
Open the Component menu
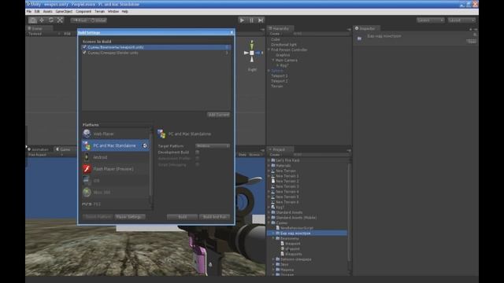pos(83,11)
